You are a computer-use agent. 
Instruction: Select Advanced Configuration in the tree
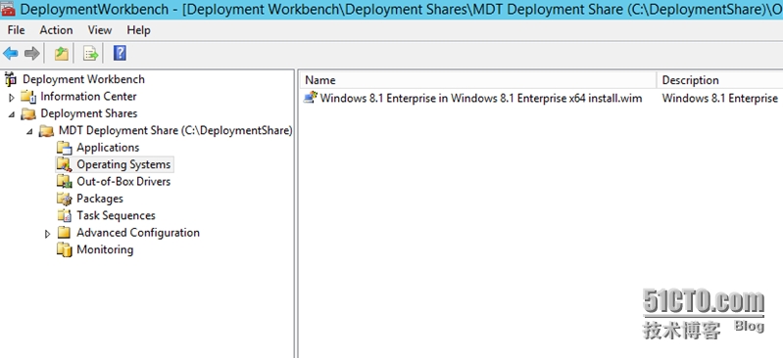tap(138, 233)
